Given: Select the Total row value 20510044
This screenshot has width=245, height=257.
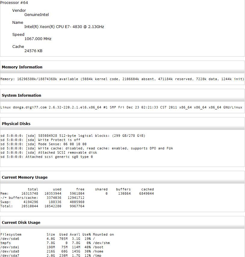Looking at the screenshot, I should tap(29, 206).
